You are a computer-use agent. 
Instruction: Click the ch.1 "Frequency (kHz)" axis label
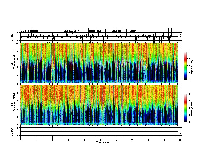(14, 60)
